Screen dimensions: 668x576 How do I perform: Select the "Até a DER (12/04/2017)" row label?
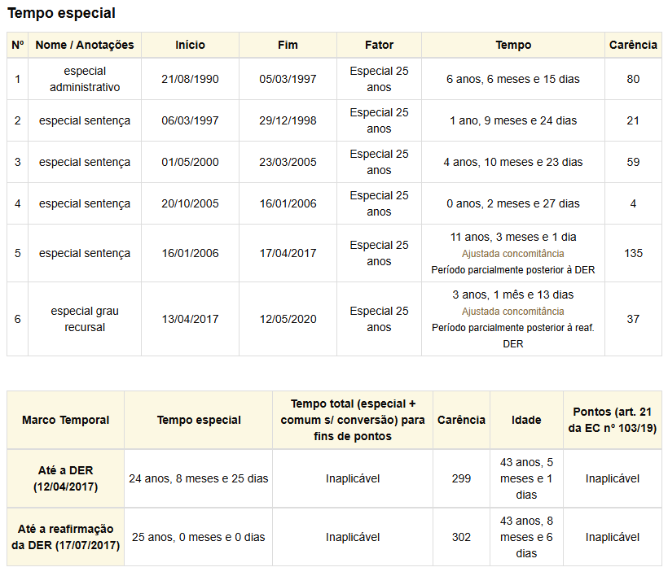point(66,478)
